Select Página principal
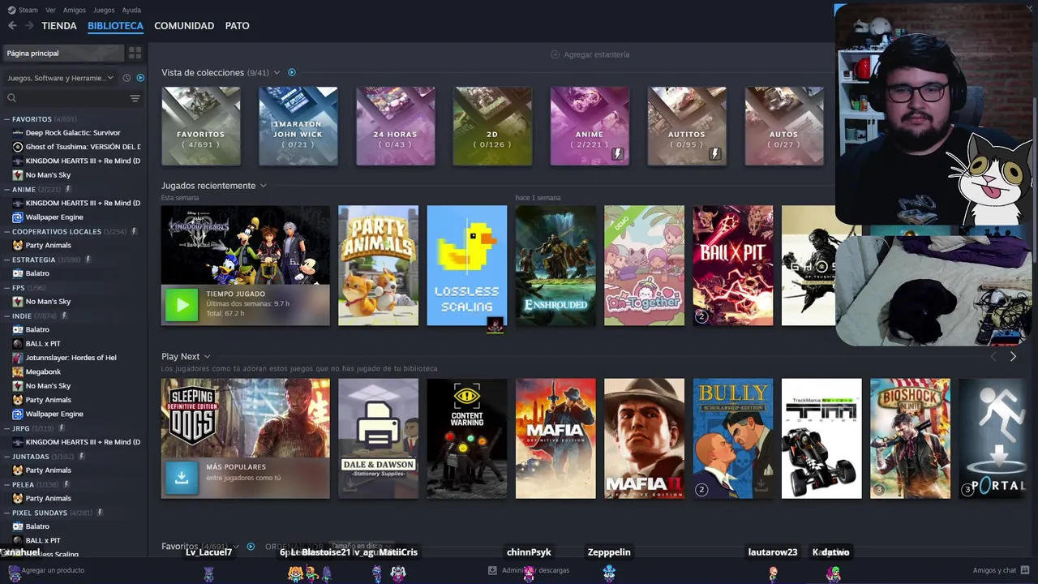The height and width of the screenshot is (584, 1038). pyautogui.click(x=63, y=53)
